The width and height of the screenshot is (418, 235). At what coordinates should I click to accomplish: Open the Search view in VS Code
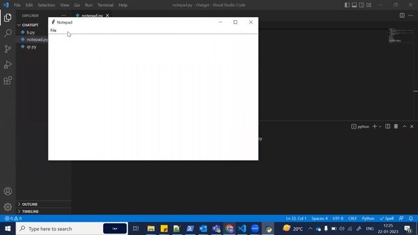8,33
